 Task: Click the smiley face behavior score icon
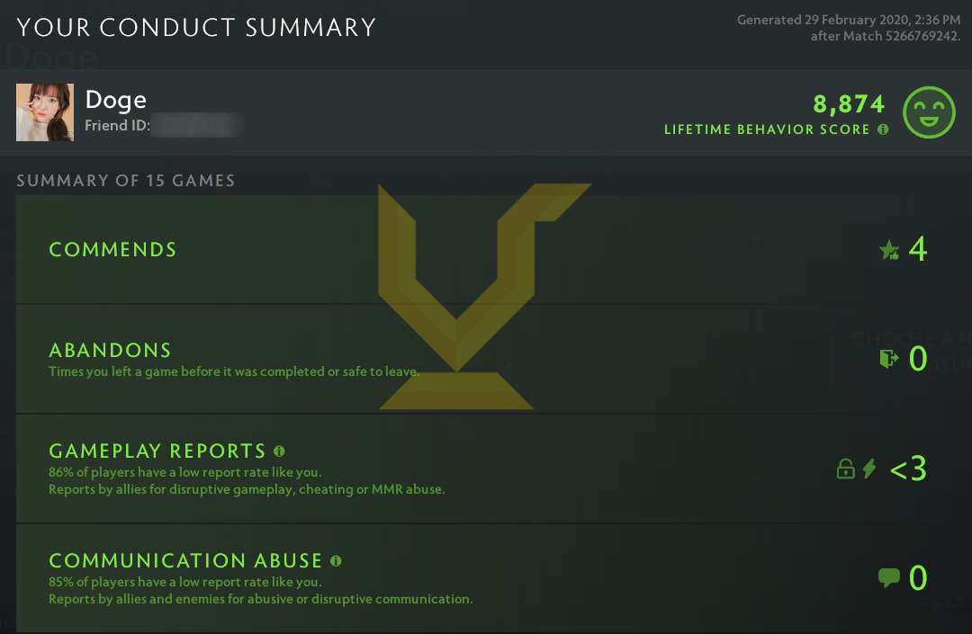(929, 112)
